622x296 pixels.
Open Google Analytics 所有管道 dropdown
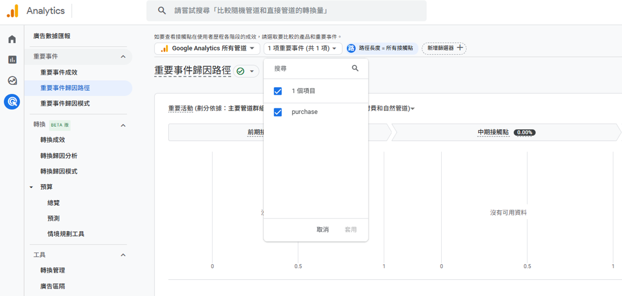tap(207, 48)
